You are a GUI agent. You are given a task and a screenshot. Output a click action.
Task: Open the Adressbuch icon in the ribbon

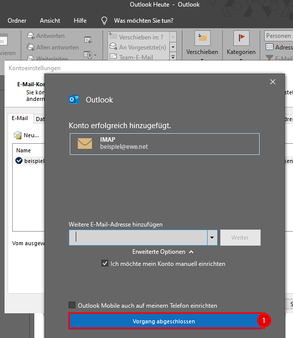pos(270,47)
